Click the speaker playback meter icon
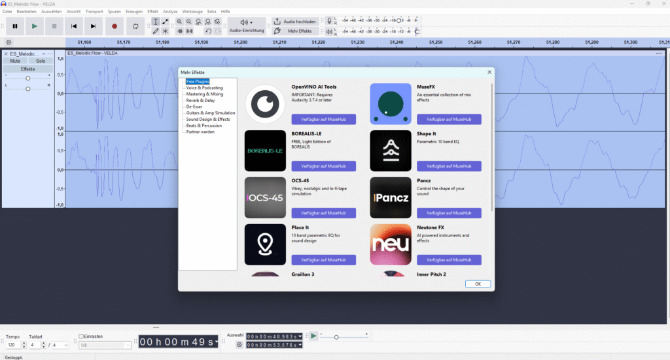The image size is (670, 360). pos(329,31)
